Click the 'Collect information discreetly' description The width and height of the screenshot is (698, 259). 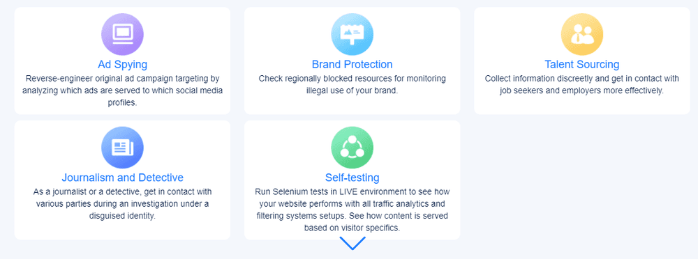point(582,84)
